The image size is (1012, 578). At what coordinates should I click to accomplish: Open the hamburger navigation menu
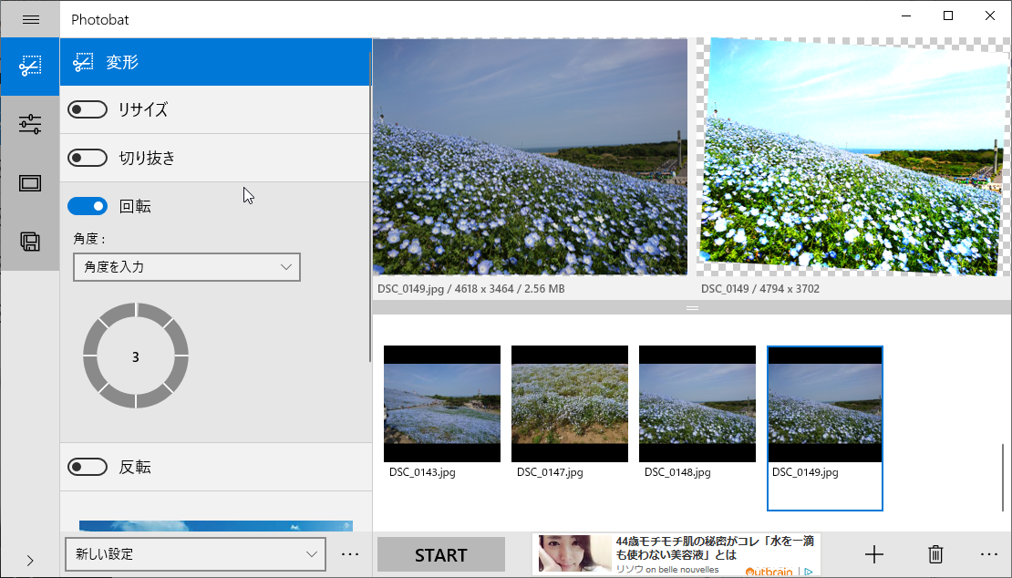(x=30, y=19)
